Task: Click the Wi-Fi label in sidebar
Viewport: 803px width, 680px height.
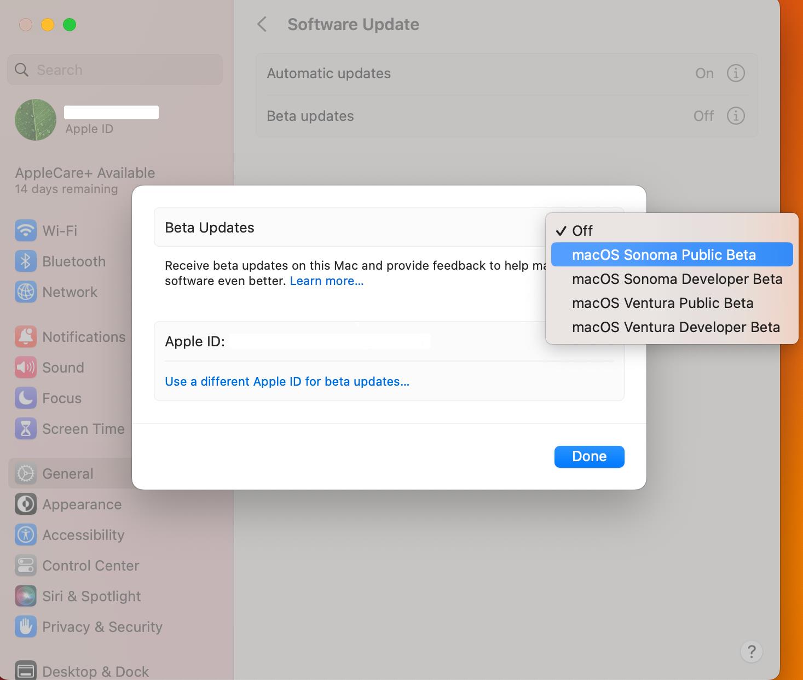Action: pyautogui.click(x=60, y=230)
